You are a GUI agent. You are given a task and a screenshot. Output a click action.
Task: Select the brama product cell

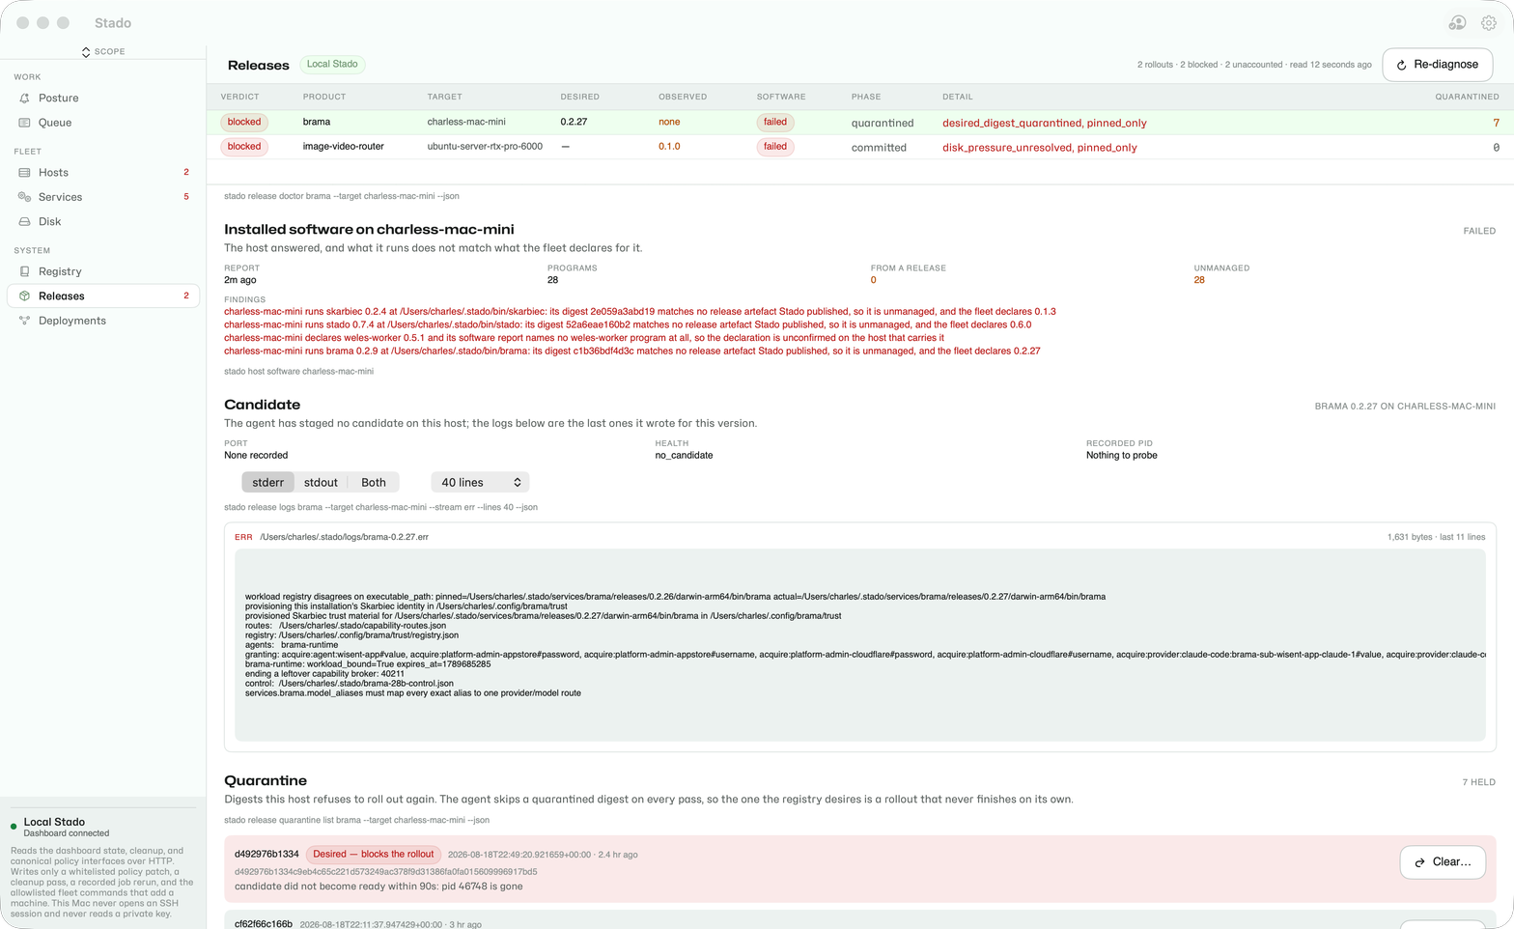(317, 123)
